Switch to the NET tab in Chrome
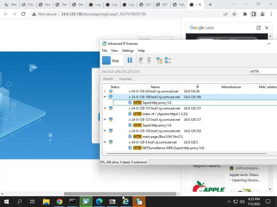This screenshot has width=277, height=207. pos(162,5)
